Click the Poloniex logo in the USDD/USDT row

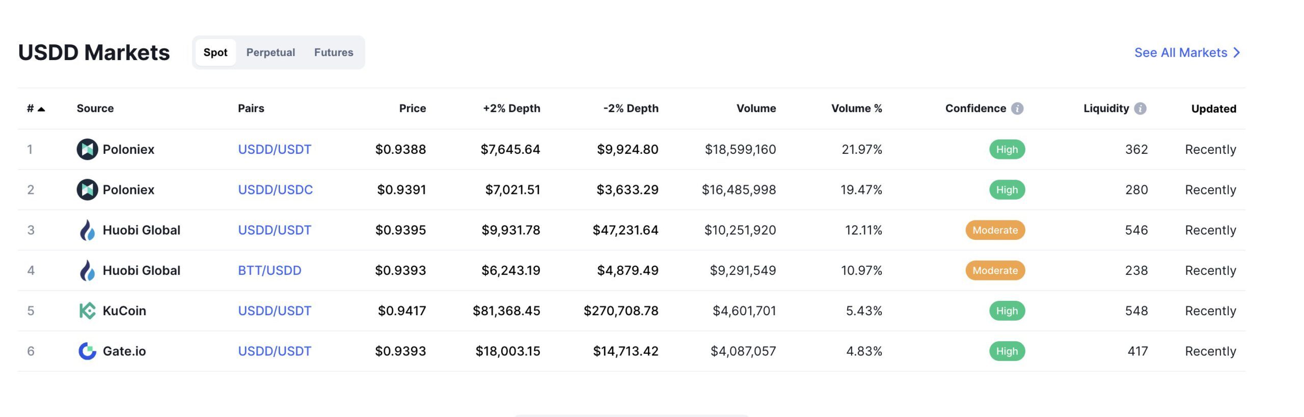tap(87, 149)
